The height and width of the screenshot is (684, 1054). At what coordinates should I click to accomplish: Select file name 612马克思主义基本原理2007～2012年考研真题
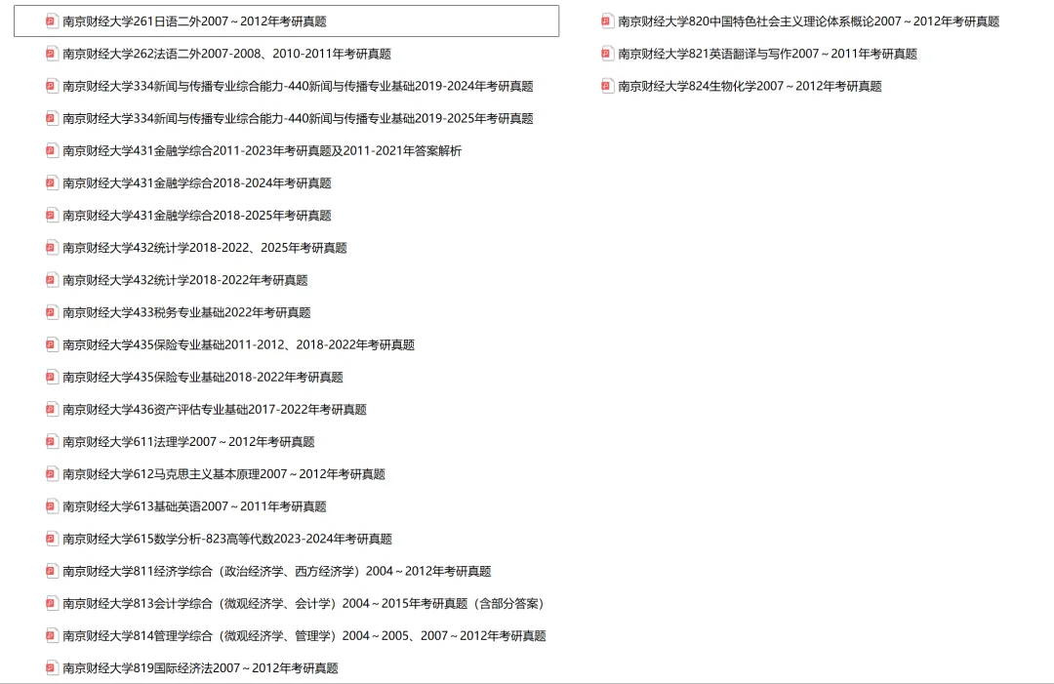click(x=223, y=473)
